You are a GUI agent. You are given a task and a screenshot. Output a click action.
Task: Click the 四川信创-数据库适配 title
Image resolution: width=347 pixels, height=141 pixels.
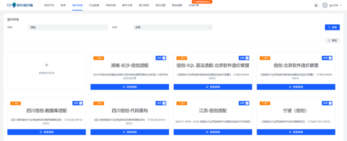47,111
